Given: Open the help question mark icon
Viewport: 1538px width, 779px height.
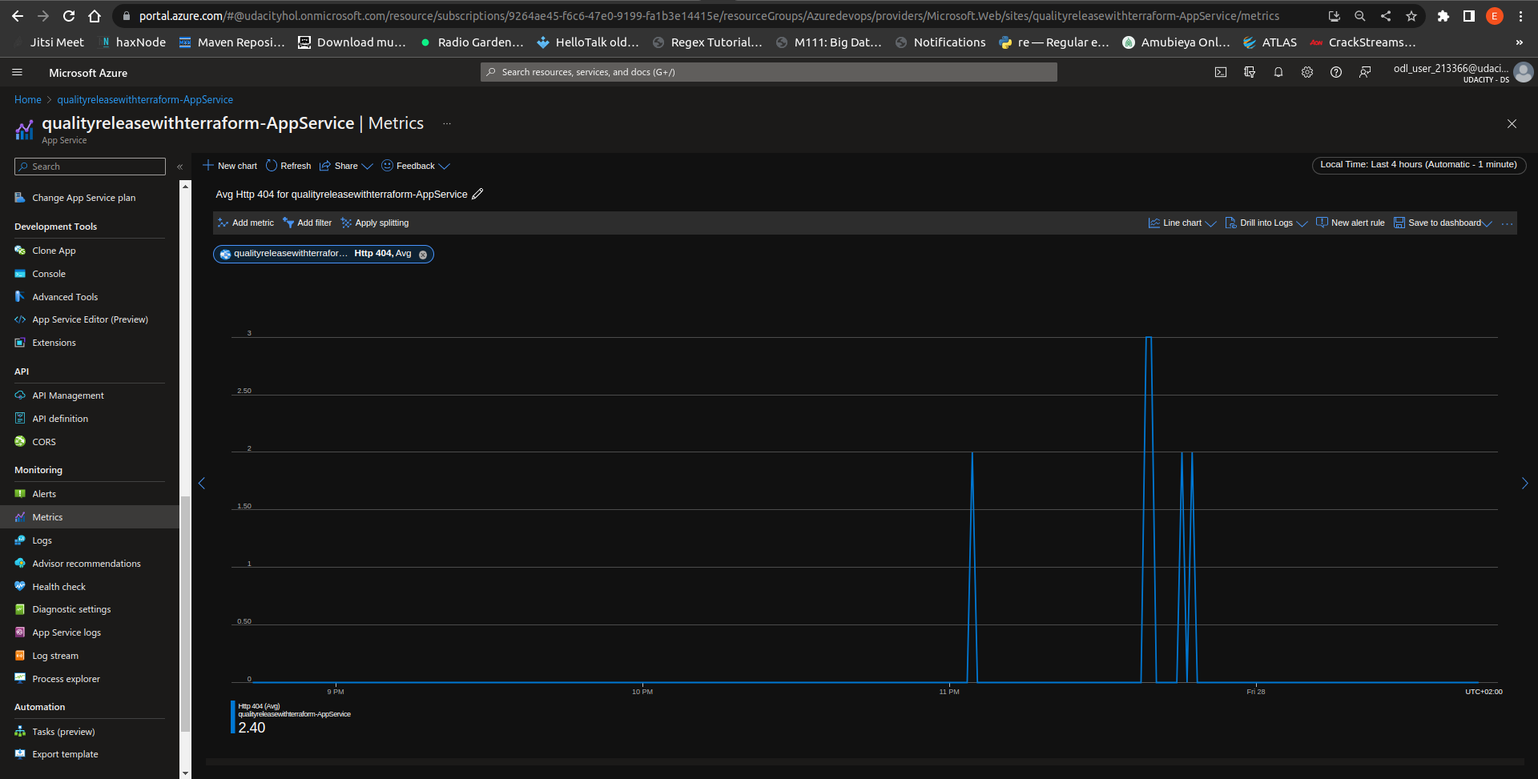Looking at the screenshot, I should pos(1336,72).
